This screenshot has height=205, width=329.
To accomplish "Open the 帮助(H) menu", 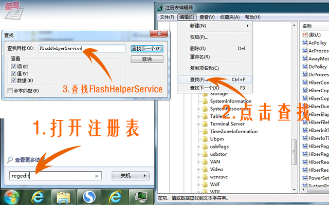I will (x=252, y=17).
